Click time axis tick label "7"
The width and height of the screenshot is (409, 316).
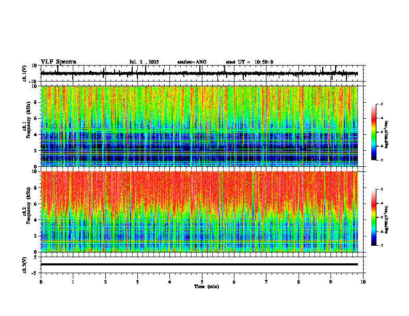tap(266, 282)
